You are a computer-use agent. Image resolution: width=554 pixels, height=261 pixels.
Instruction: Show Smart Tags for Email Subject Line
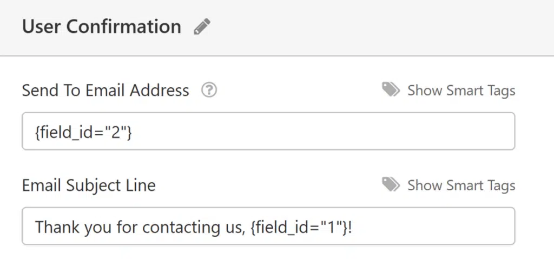461,186
